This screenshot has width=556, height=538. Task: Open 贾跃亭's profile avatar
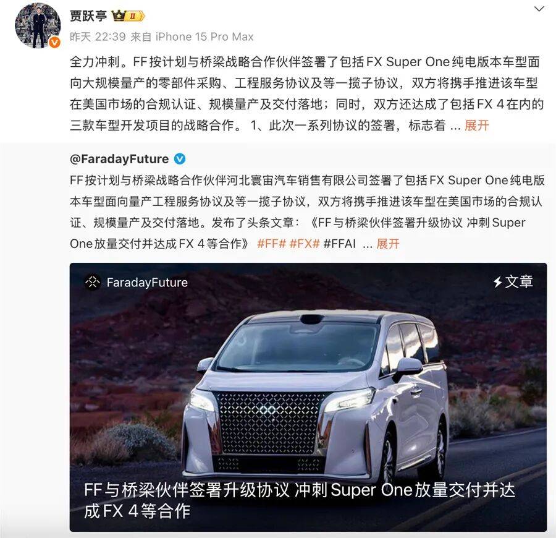pos(38,25)
